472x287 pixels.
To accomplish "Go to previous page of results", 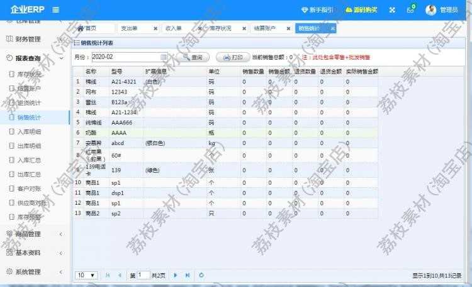I will point(120,275).
